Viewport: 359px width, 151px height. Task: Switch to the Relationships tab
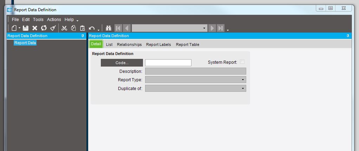click(x=129, y=44)
